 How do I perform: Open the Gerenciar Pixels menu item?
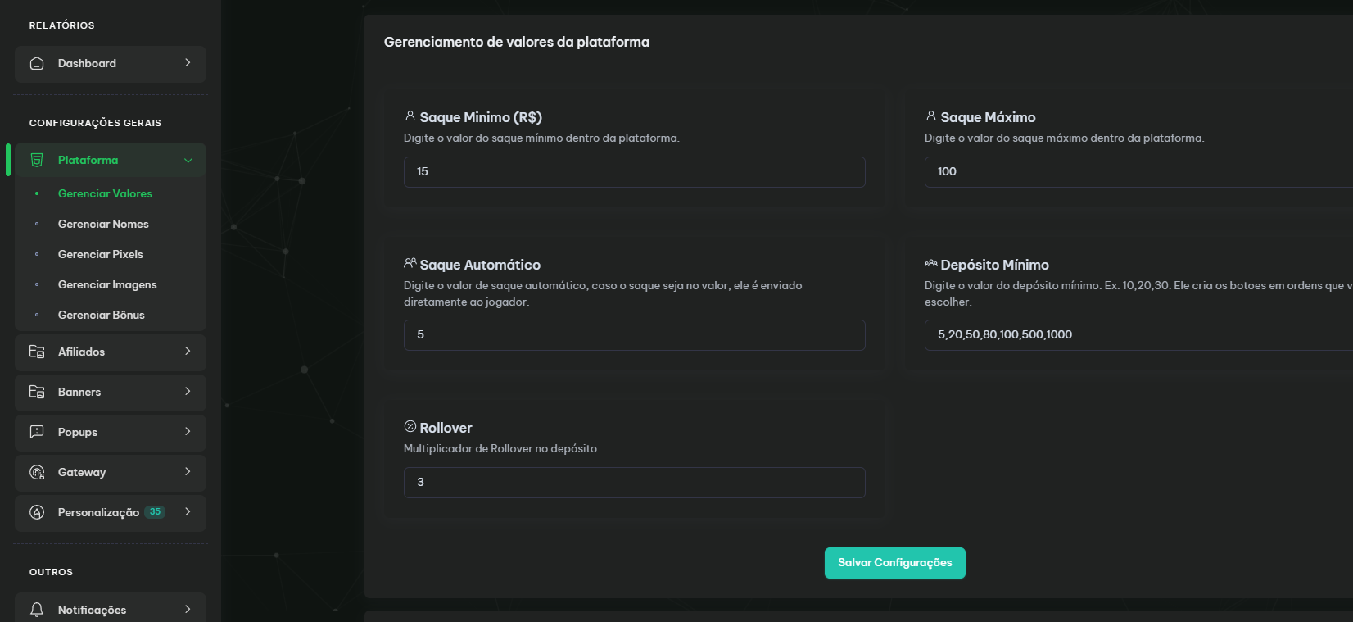101,254
